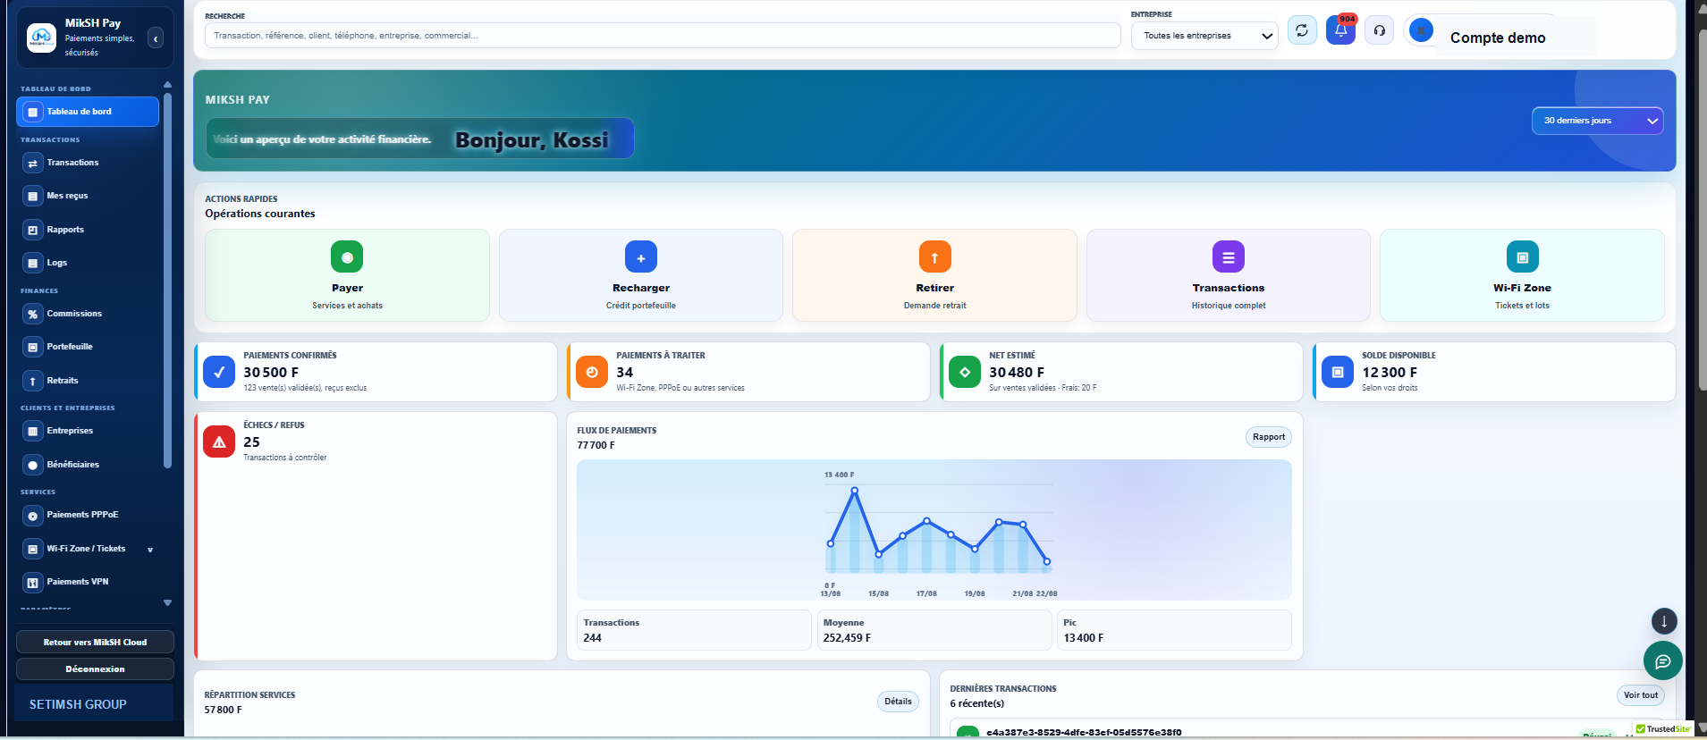Collapse the sidebar with the chevron button
This screenshot has width=1707, height=740.
point(156,38)
